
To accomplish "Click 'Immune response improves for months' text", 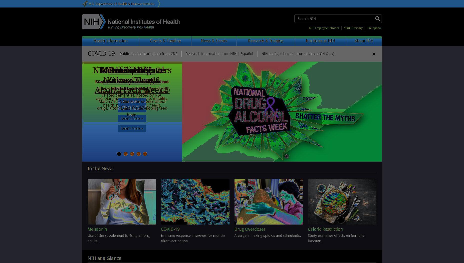I will (193, 236).
